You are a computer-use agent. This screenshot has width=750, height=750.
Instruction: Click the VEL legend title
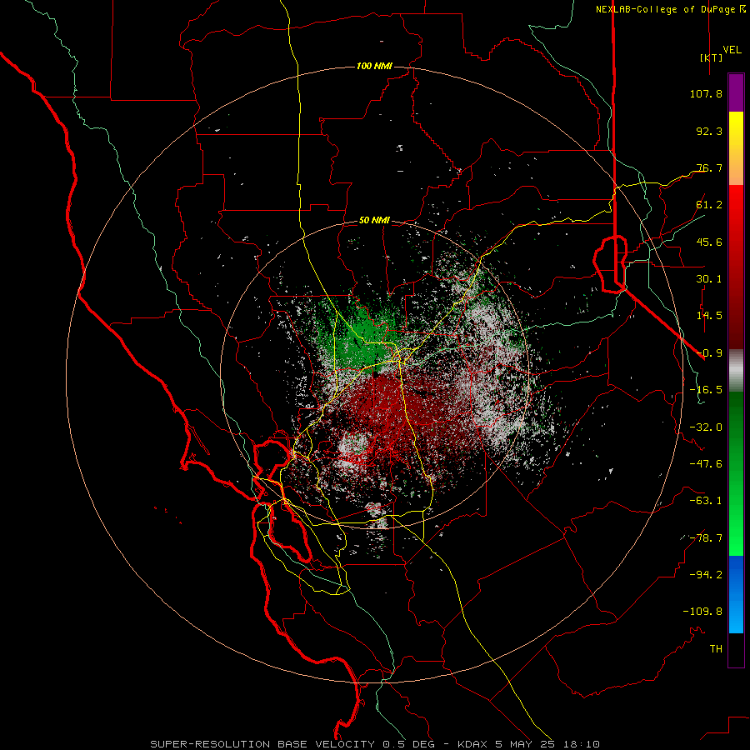click(732, 50)
